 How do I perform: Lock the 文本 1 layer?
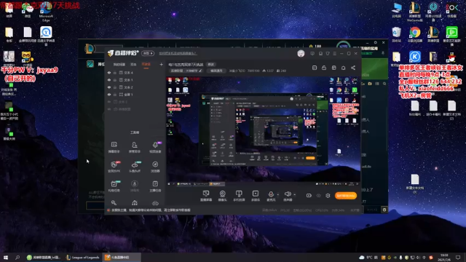115,80
